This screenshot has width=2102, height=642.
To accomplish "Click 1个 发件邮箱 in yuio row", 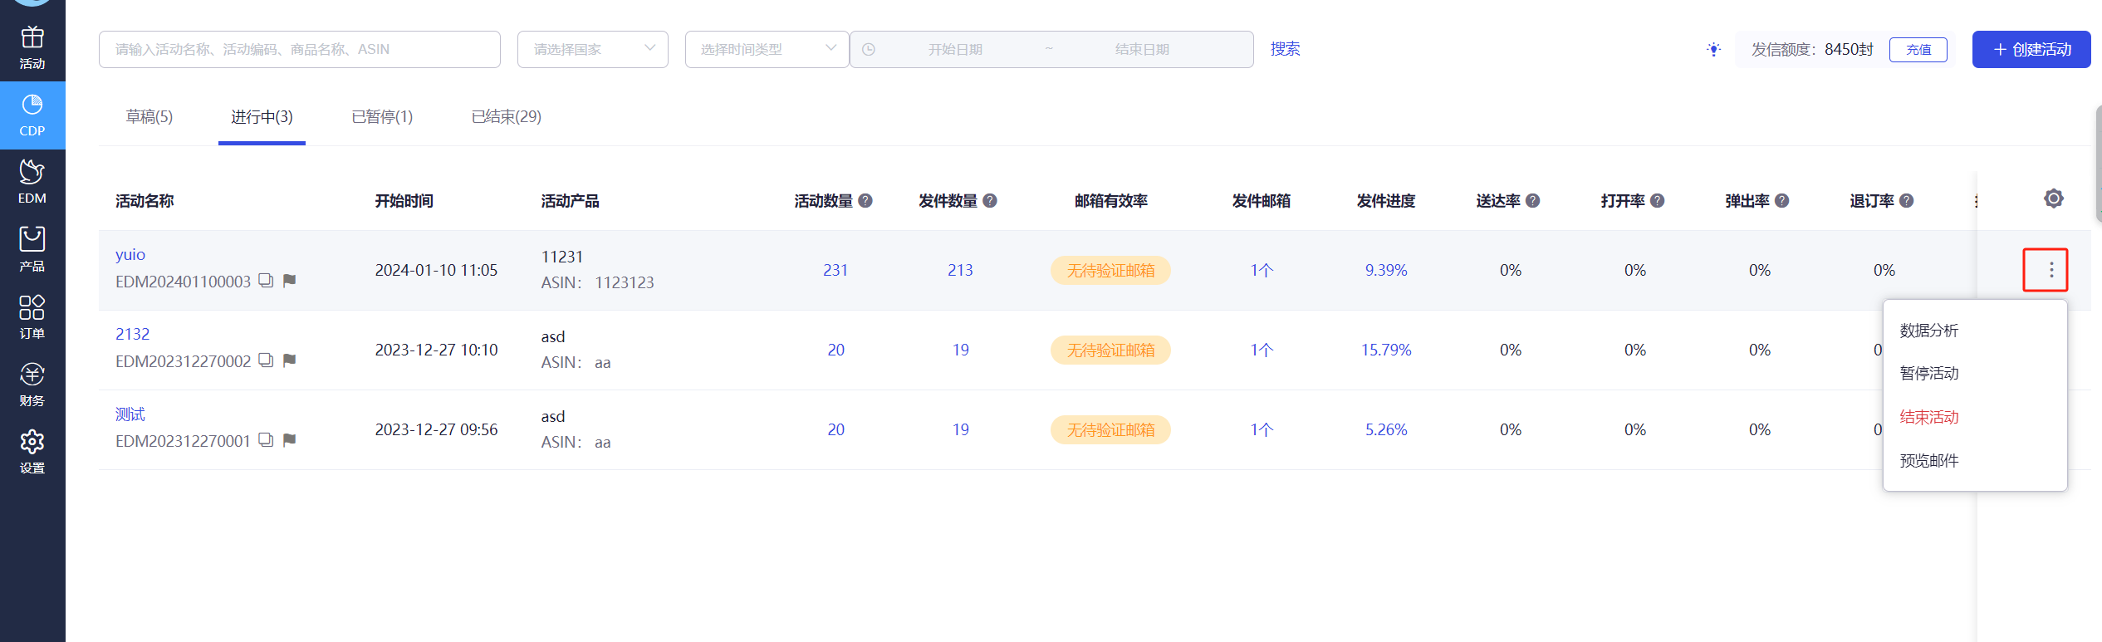I will point(1262,271).
